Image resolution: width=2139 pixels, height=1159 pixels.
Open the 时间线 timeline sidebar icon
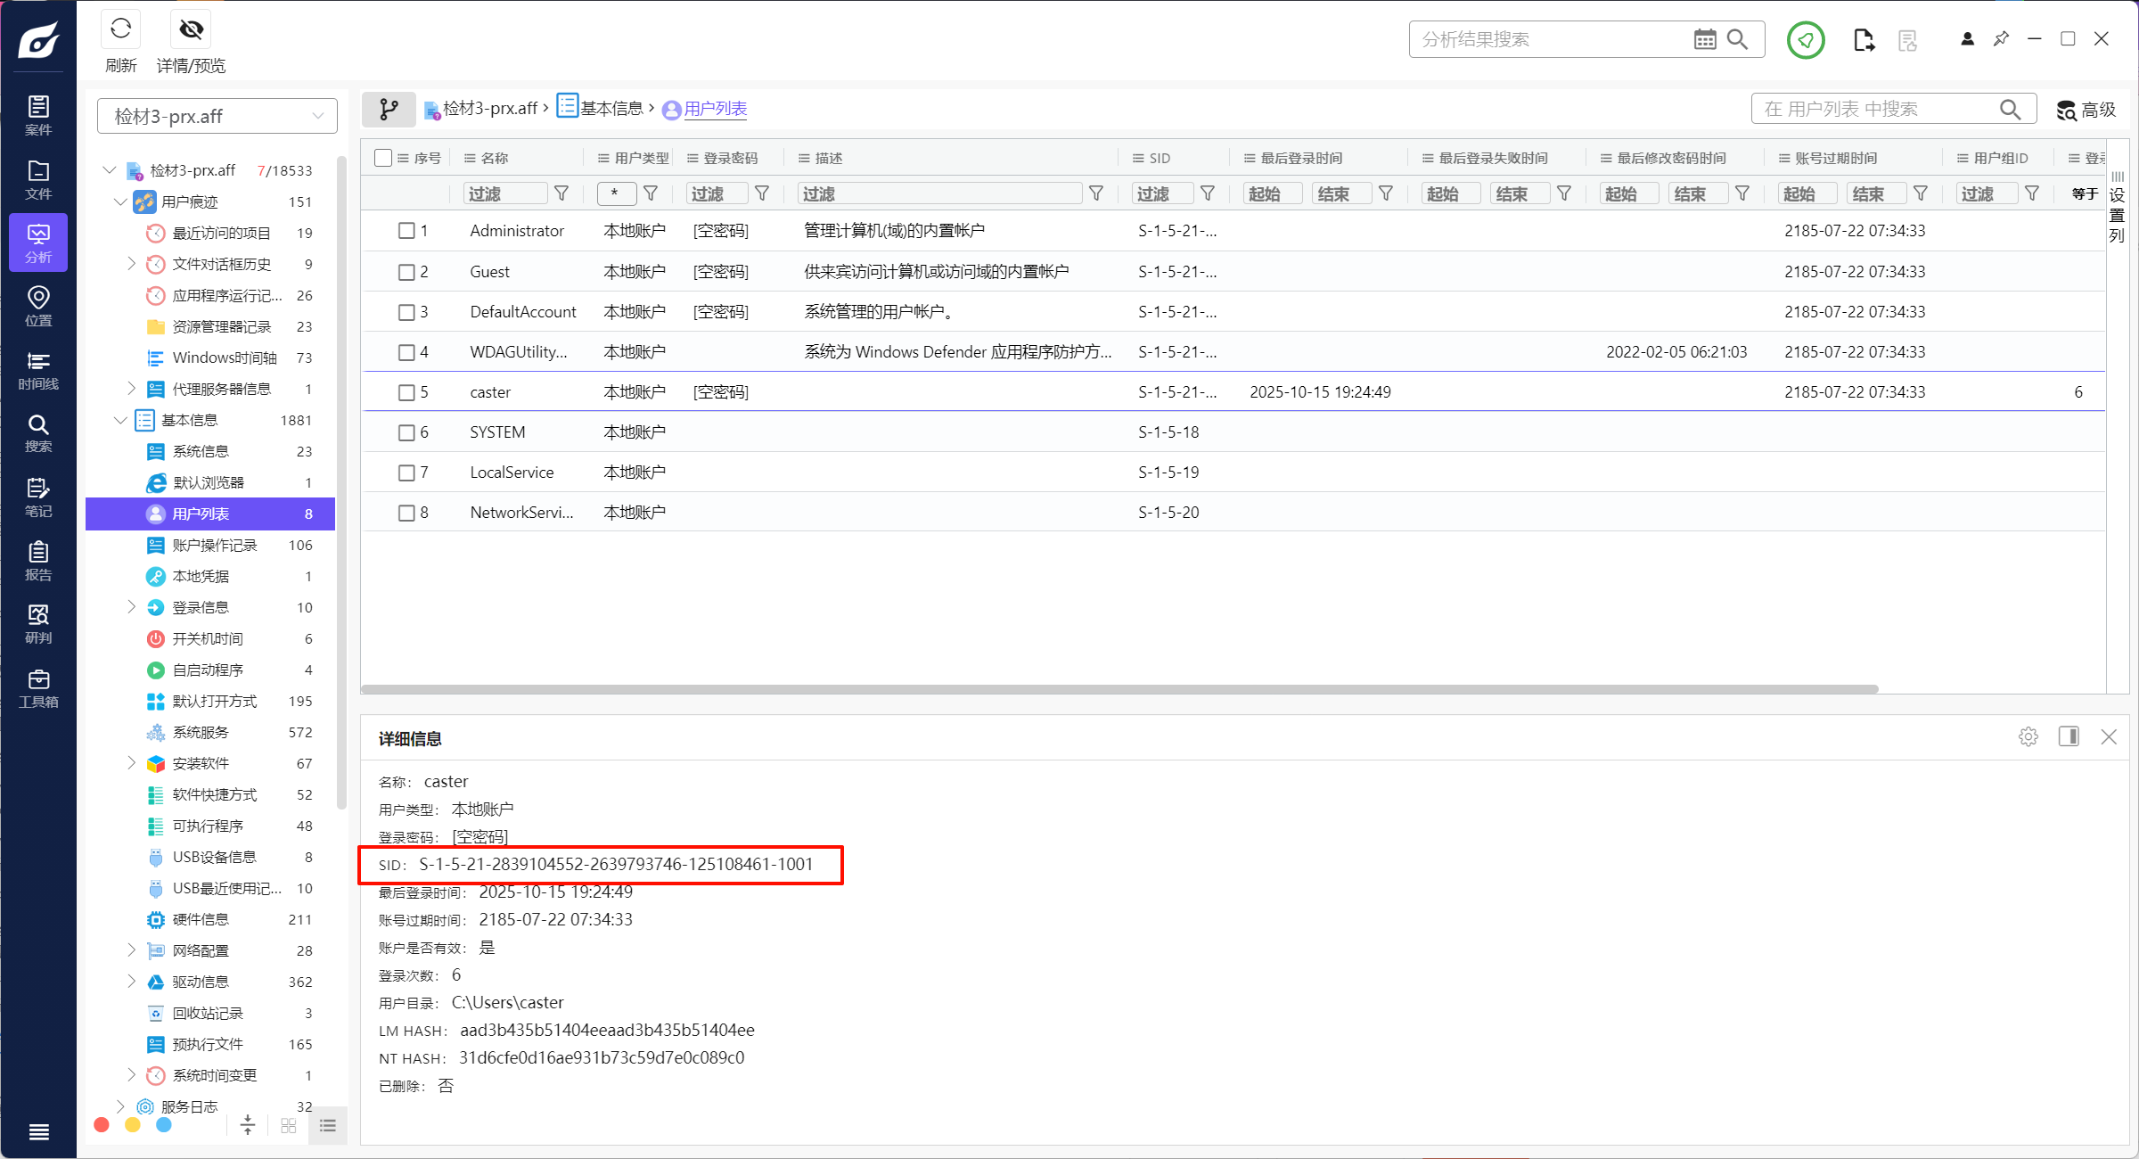[x=38, y=369]
